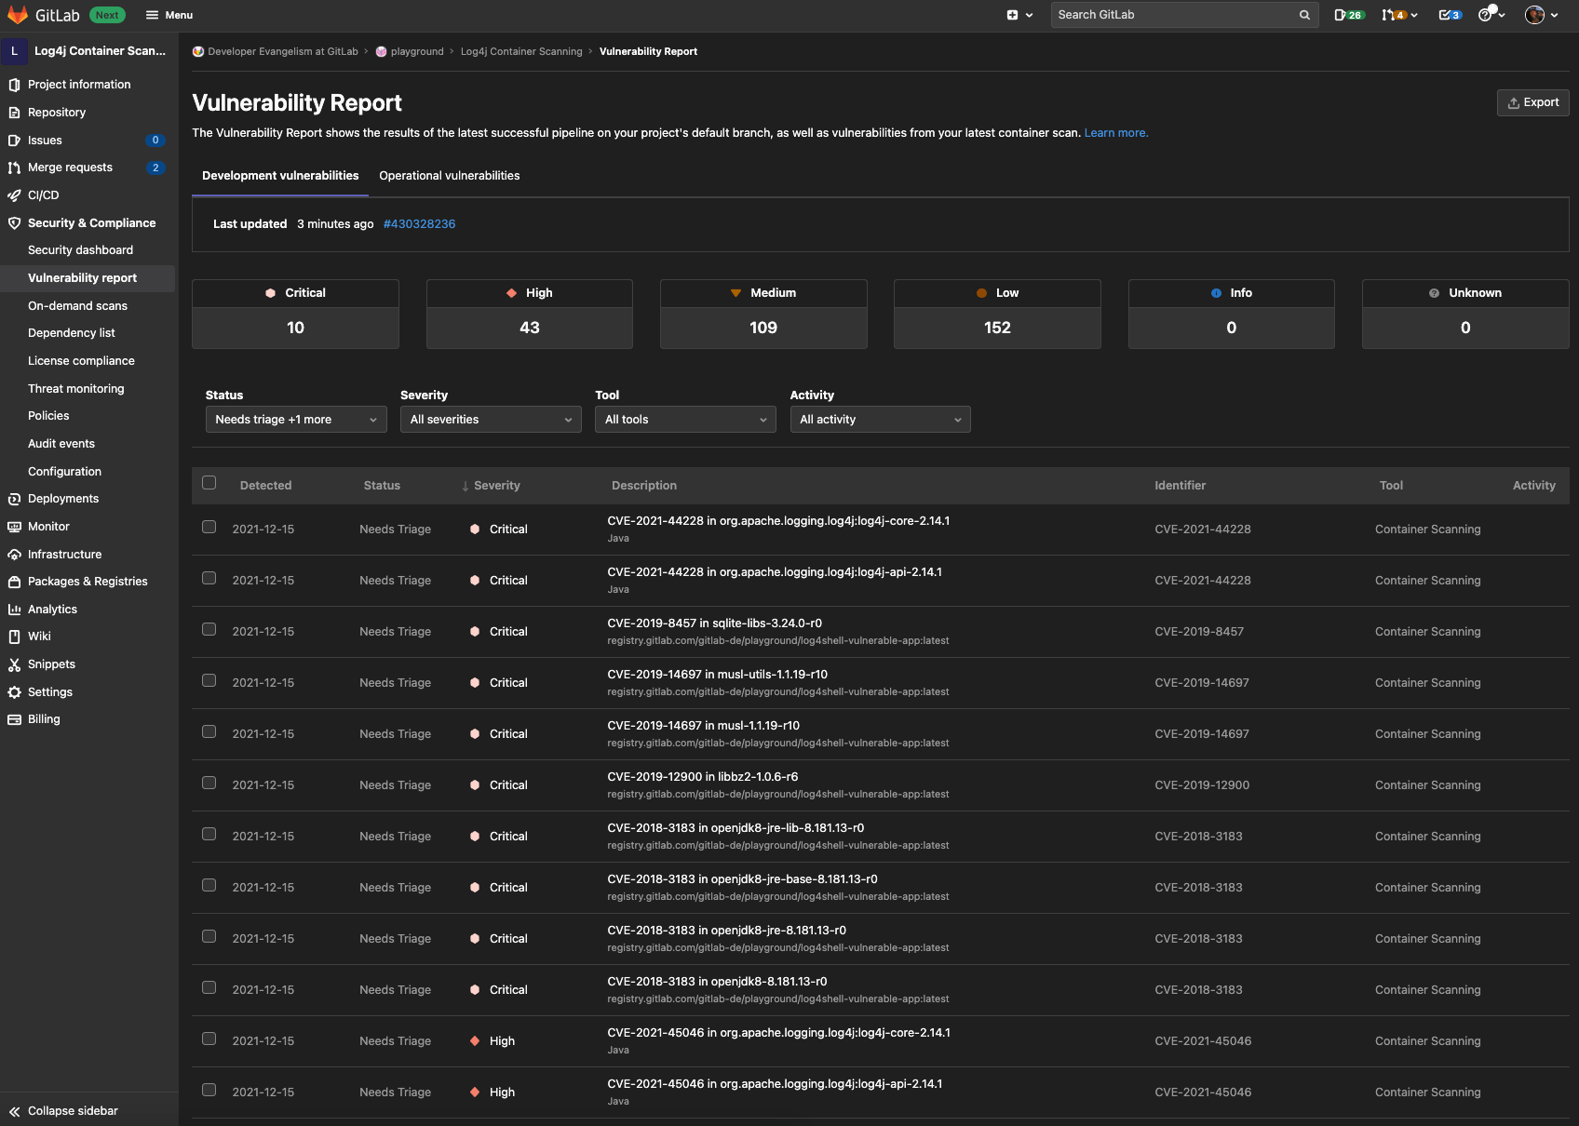The height and width of the screenshot is (1126, 1579).
Task: Open the CI/CD section from the sidebar
Action: (42, 194)
